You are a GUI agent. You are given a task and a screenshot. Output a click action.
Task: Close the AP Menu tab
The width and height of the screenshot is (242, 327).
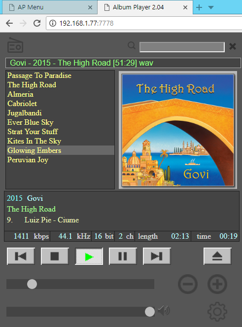[x=90, y=7]
